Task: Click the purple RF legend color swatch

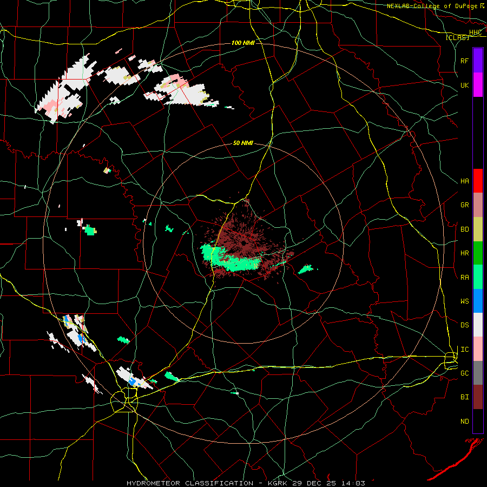Action: (x=478, y=61)
